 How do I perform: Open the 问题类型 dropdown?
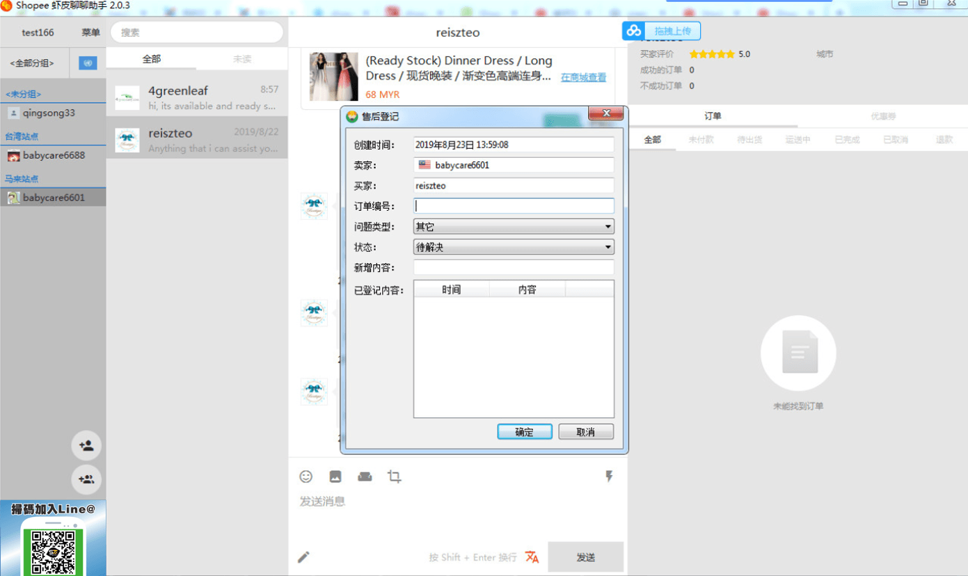coord(514,227)
